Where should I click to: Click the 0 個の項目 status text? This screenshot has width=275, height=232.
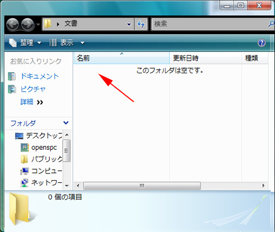pyautogui.click(x=65, y=197)
